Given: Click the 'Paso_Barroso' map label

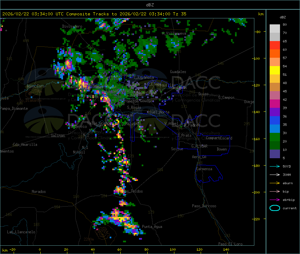Looking at the screenshot, I should pos(204,206).
